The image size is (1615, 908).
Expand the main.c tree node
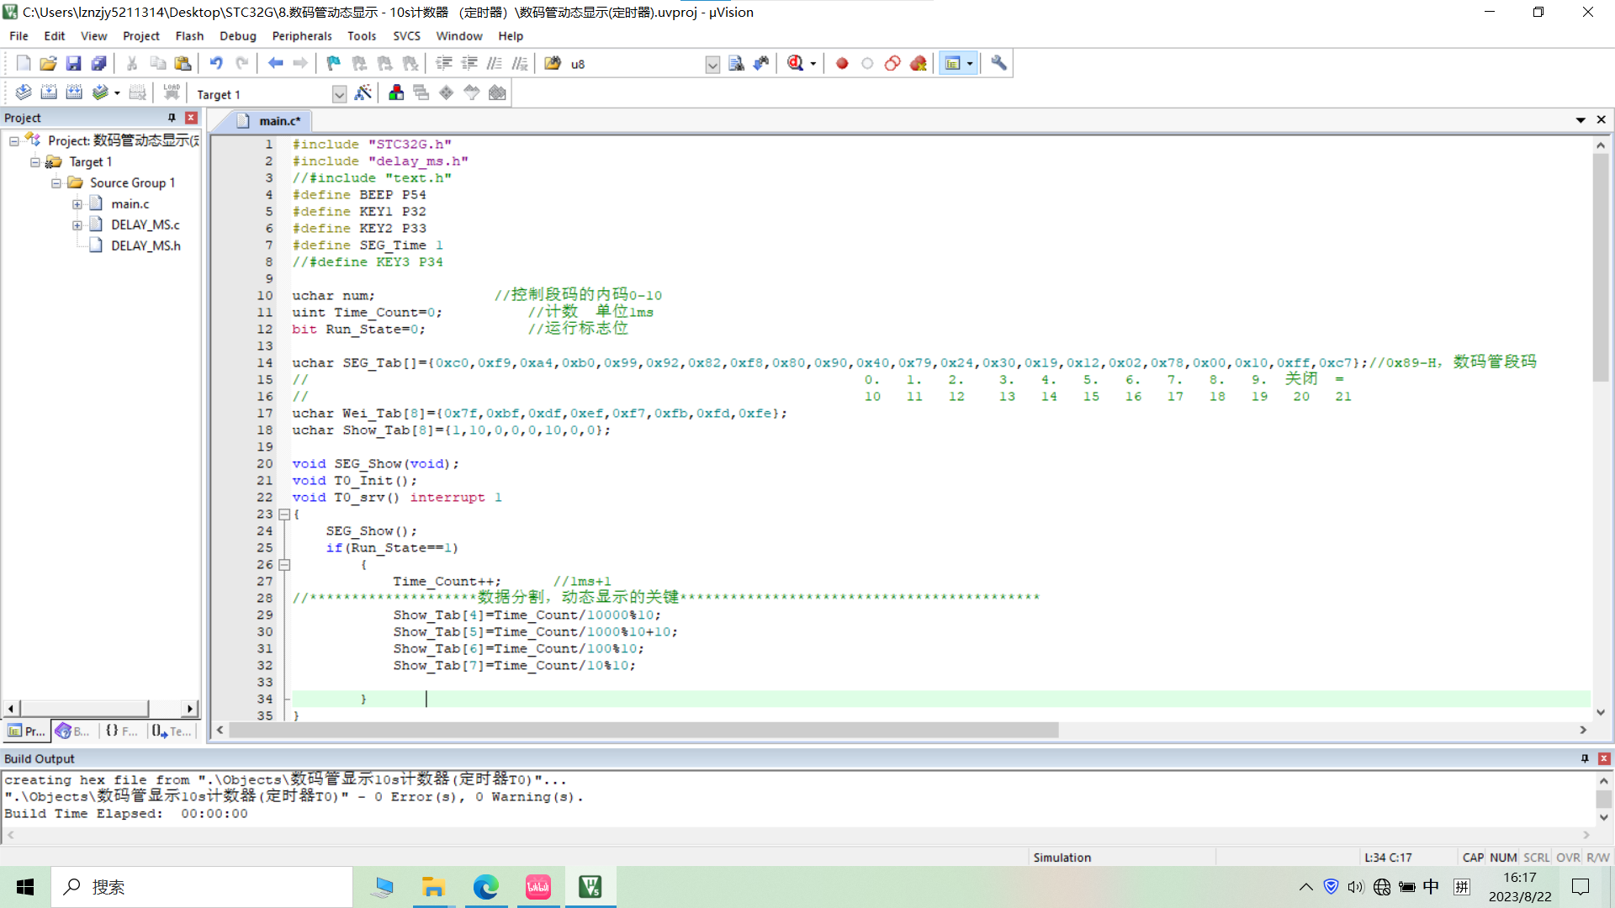(77, 203)
